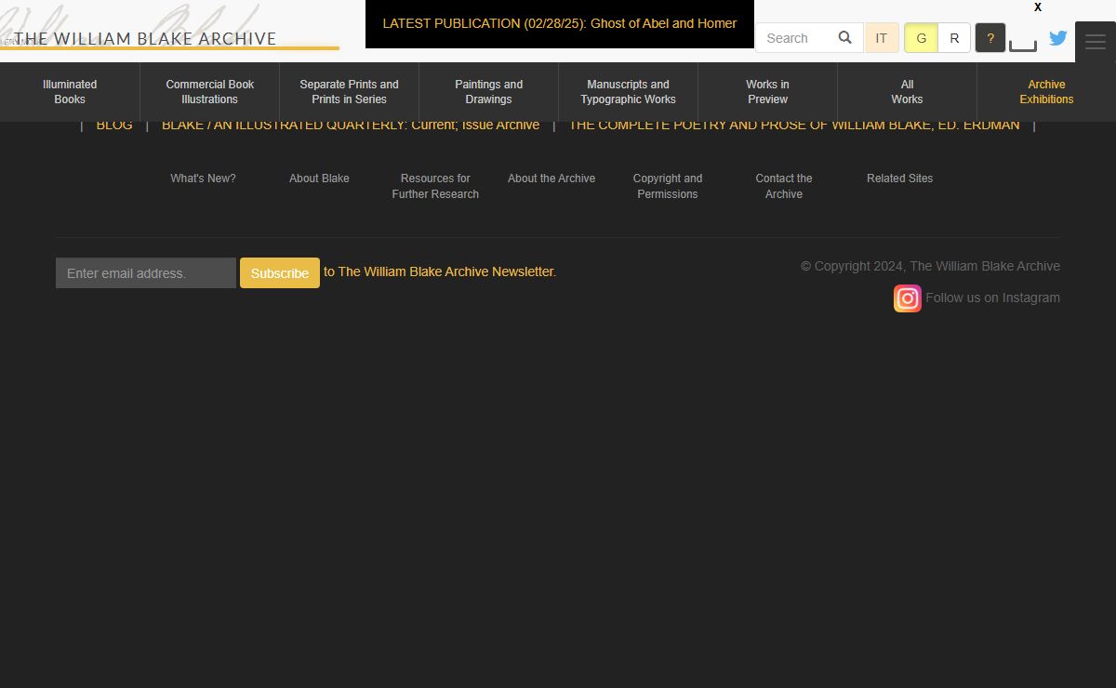Open the Copyright and Permissions link
1116x688 pixels.
point(668,186)
